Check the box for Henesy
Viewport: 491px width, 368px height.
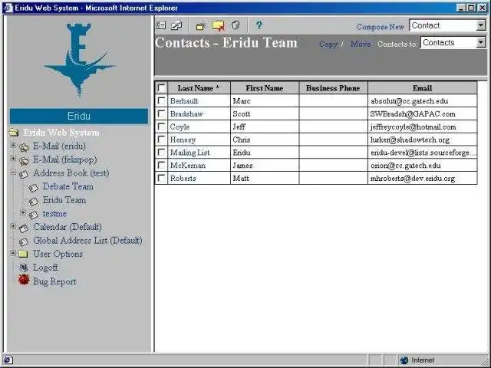point(162,140)
